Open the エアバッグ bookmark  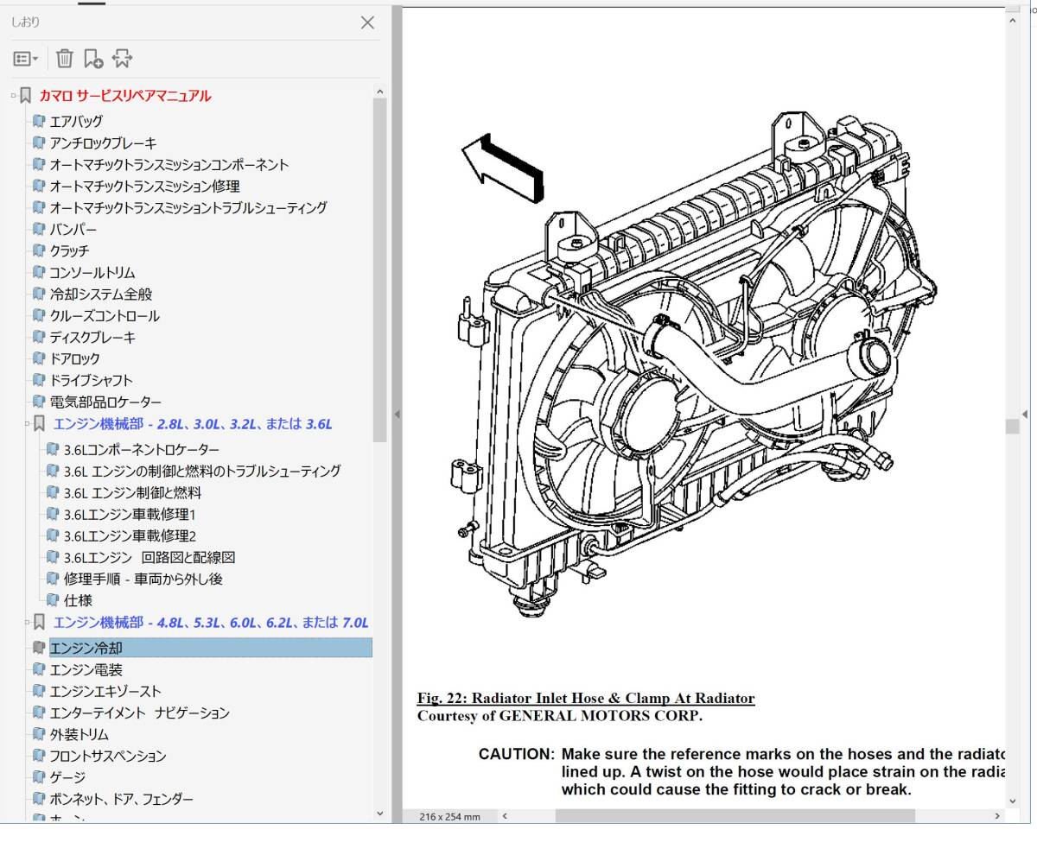[x=76, y=122]
